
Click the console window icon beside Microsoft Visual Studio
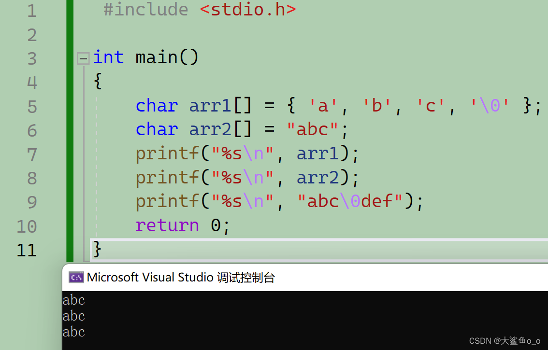pyautogui.click(x=76, y=278)
